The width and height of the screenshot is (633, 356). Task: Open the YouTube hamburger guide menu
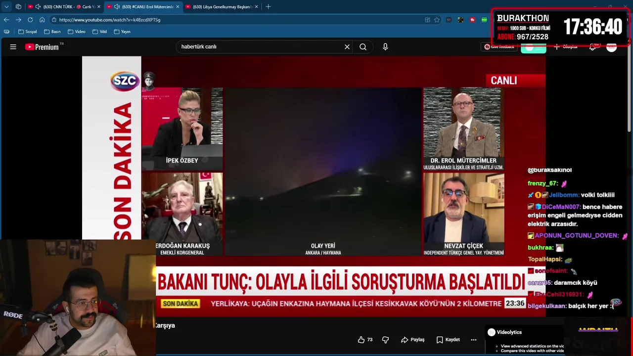point(13,47)
